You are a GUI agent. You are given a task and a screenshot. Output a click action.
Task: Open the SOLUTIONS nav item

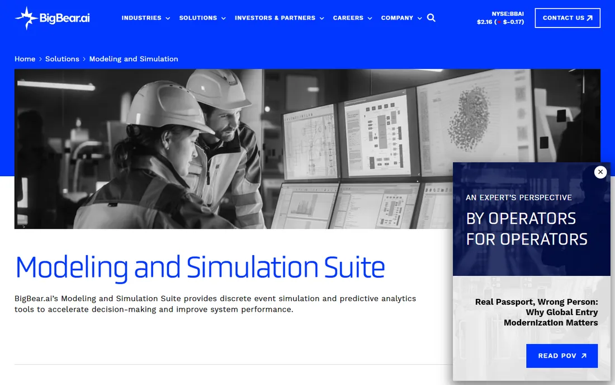tap(198, 18)
